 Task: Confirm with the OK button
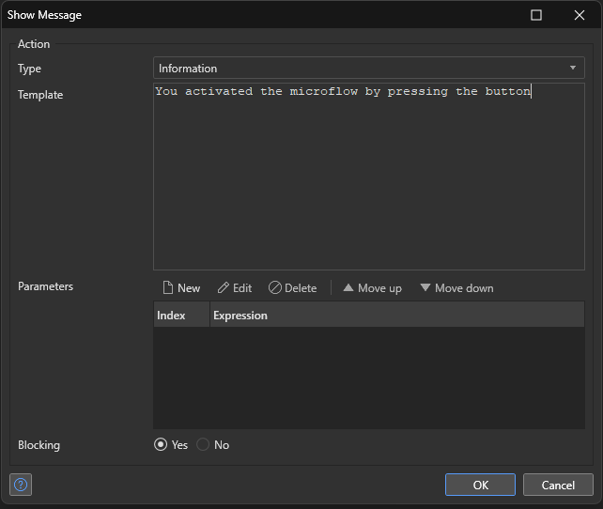pyautogui.click(x=480, y=485)
